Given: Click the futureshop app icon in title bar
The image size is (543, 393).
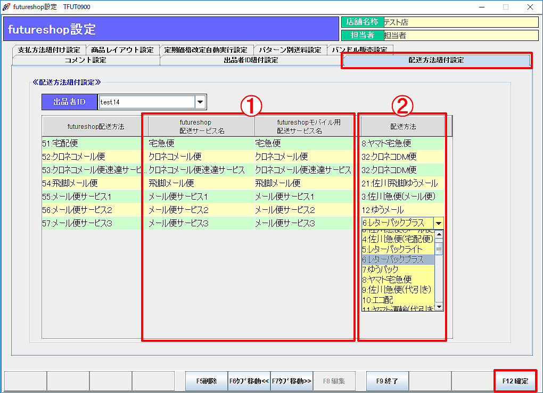Looking at the screenshot, I should [x=6, y=7].
